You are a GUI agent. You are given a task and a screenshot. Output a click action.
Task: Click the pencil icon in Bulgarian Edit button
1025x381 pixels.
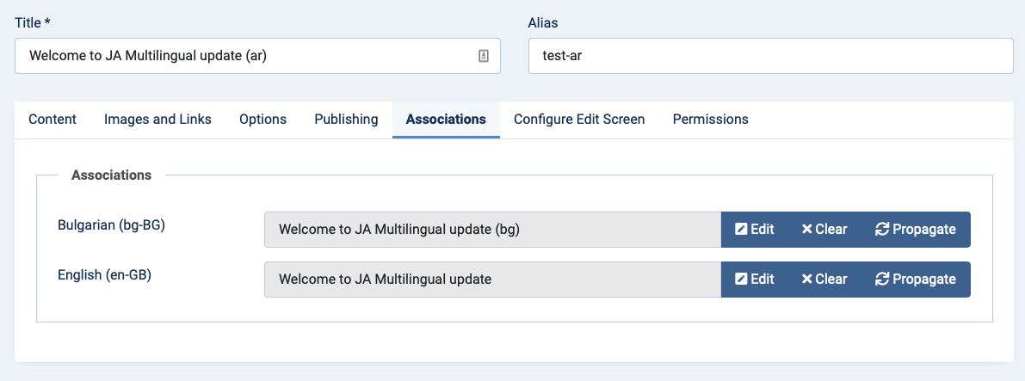[741, 230]
